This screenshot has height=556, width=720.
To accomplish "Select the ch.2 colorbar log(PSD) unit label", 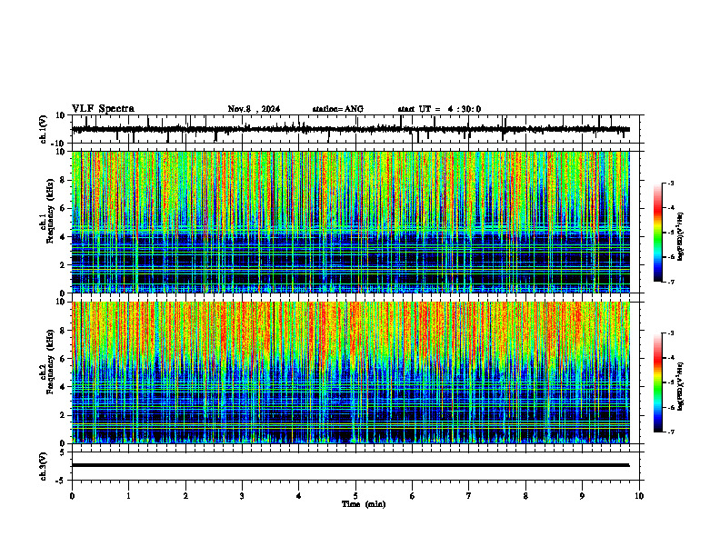I will pos(681,387).
